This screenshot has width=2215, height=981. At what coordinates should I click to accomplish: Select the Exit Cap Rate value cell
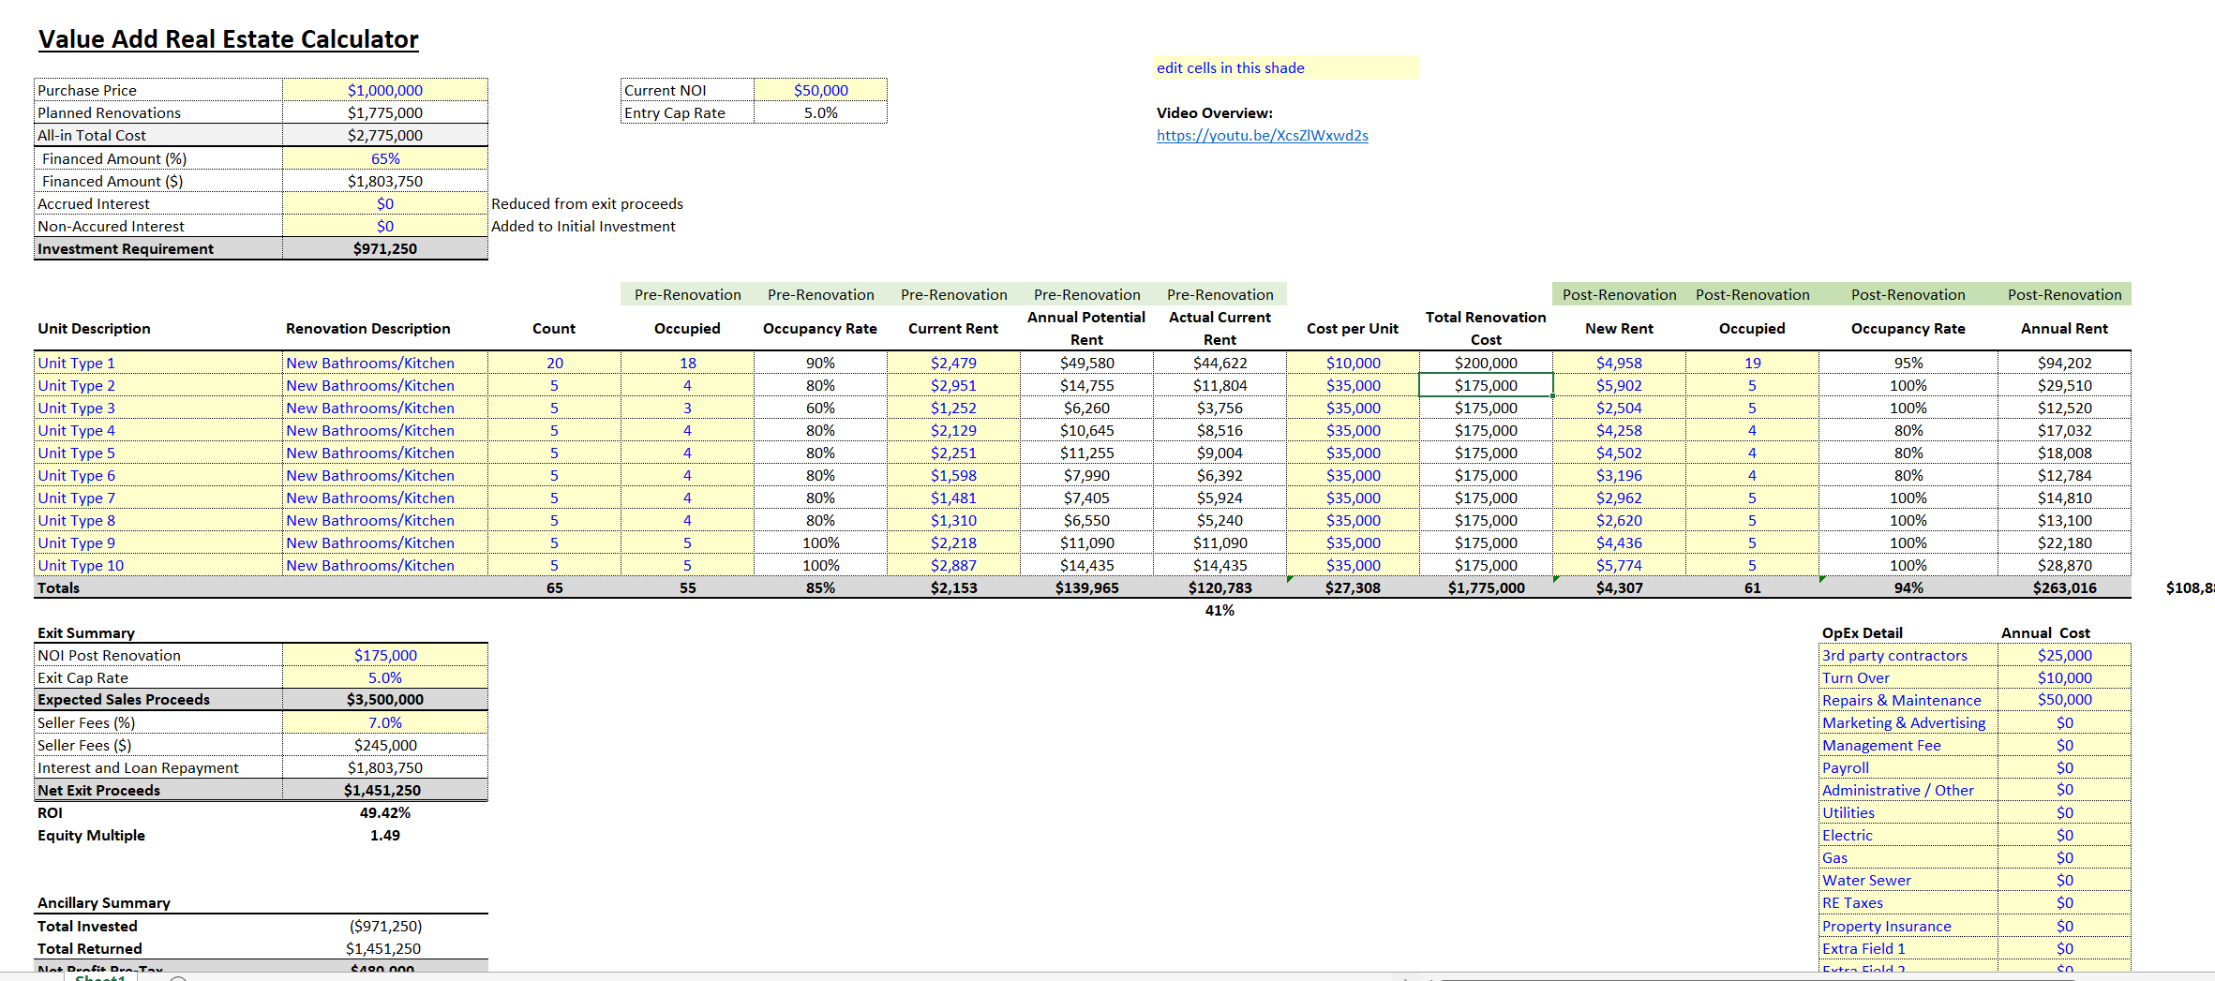(x=385, y=677)
